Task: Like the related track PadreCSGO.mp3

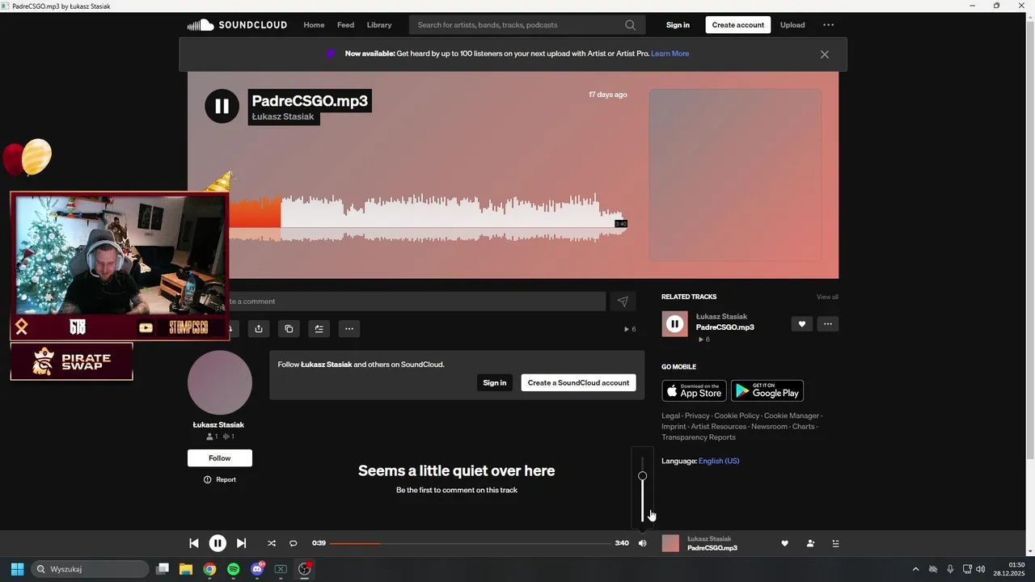Action: pos(802,324)
